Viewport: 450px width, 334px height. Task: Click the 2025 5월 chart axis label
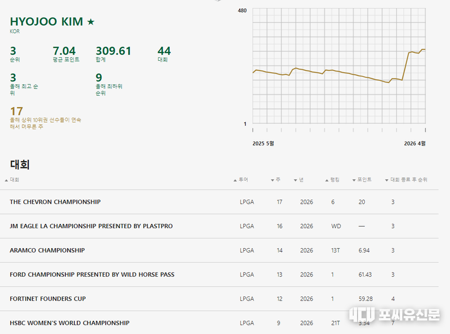click(263, 143)
